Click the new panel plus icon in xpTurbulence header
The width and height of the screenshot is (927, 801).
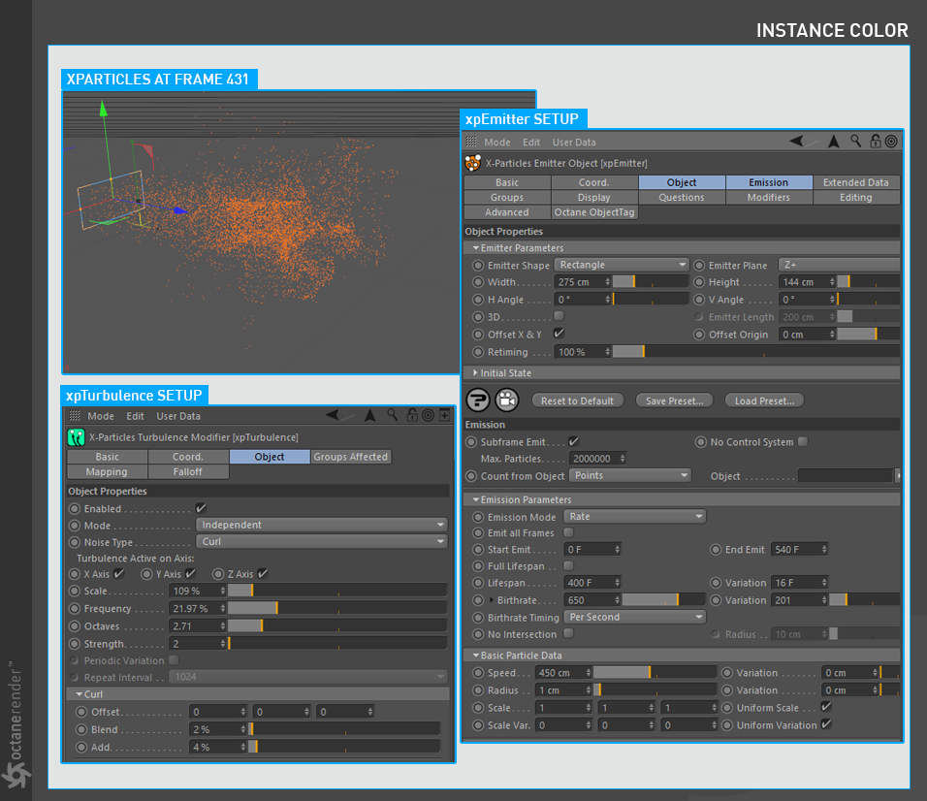click(445, 415)
